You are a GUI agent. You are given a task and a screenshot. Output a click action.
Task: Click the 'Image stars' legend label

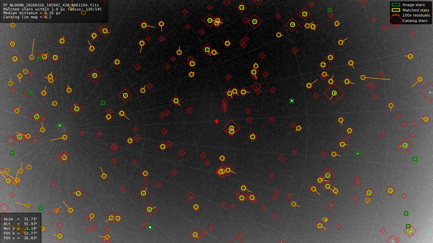point(413,5)
